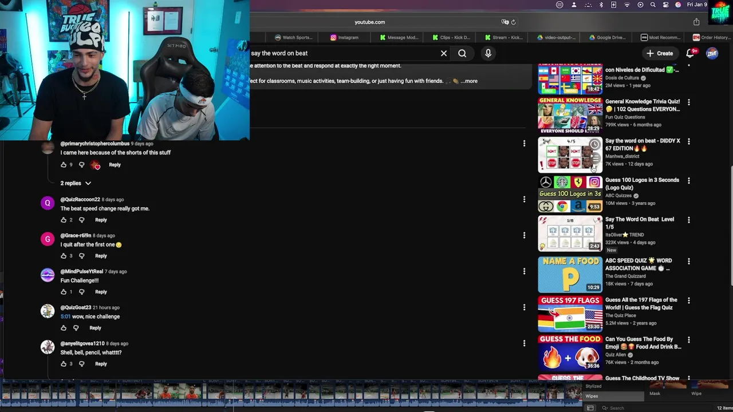Open Most Recomm... tab
This screenshot has width=733, height=412.
point(660,37)
